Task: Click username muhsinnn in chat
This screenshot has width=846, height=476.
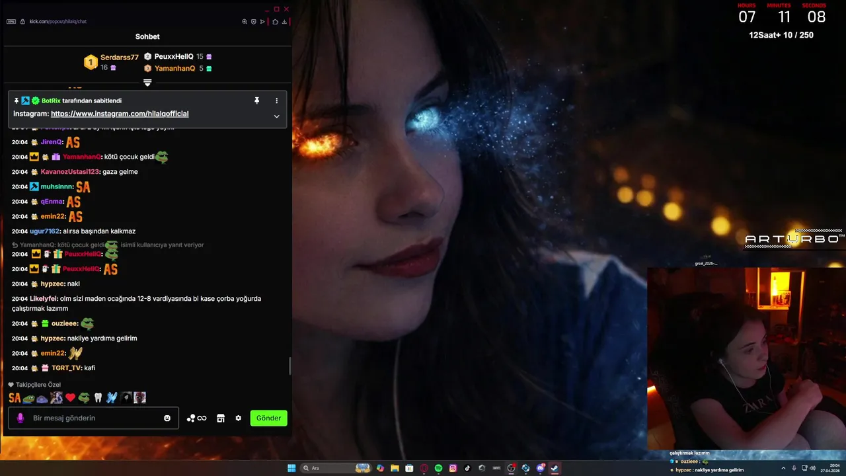Action: [56, 187]
